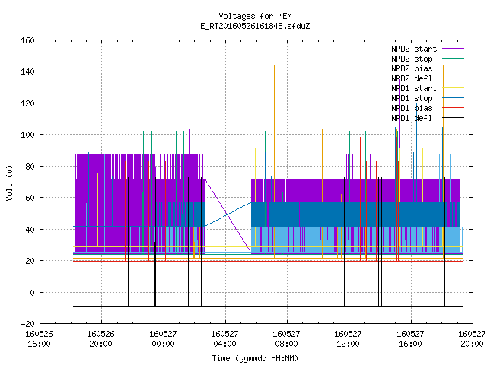Screen dimensions: 487x365
Task: Click the 160527 12:00 time tick label
Action: 349,339
